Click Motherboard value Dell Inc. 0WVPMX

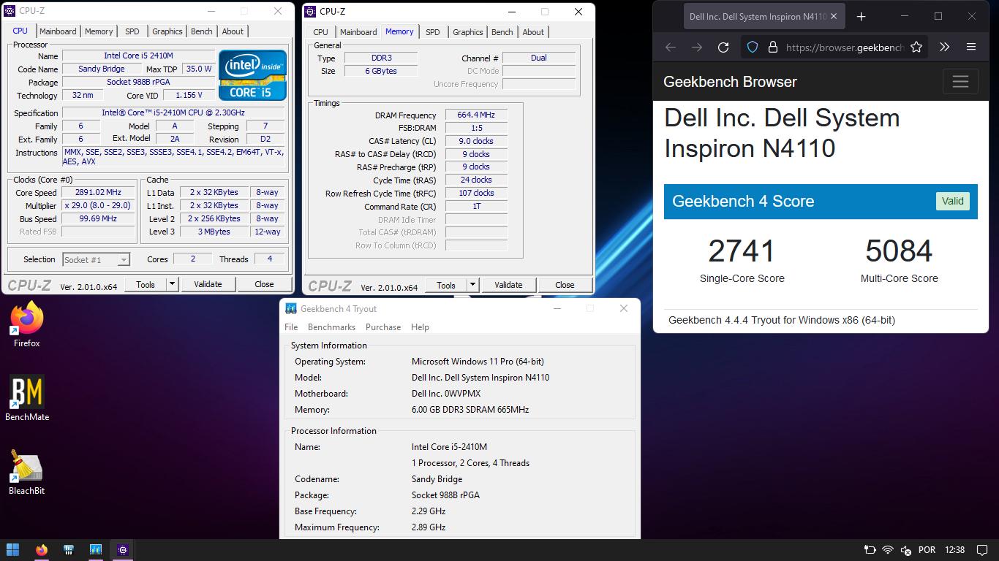(x=446, y=394)
